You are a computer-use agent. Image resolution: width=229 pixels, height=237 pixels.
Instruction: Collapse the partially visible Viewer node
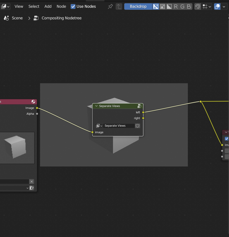(226, 132)
